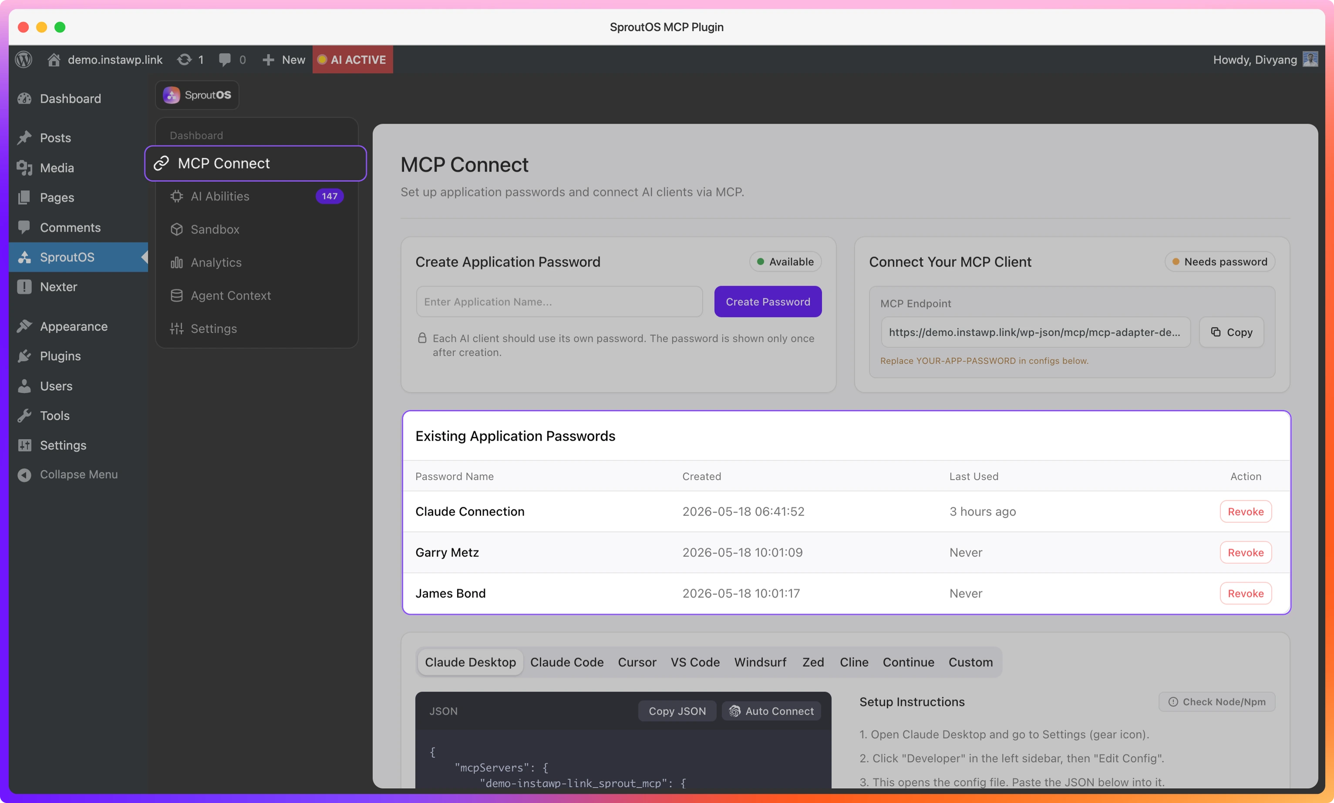This screenshot has width=1334, height=803.
Task: Click the 3 hours ago last-used value
Action: click(982, 512)
